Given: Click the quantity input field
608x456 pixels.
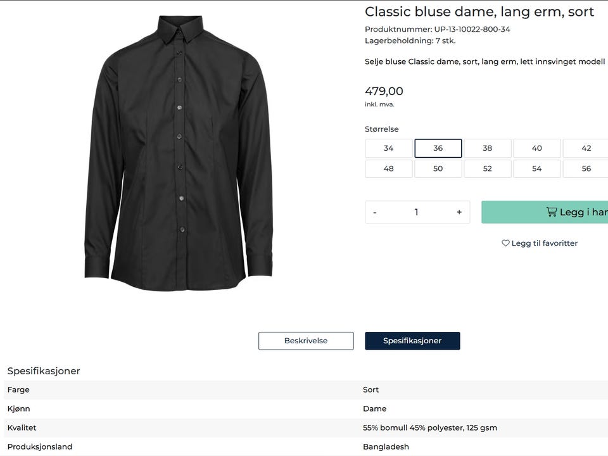Looking at the screenshot, I should (x=416, y=212).
